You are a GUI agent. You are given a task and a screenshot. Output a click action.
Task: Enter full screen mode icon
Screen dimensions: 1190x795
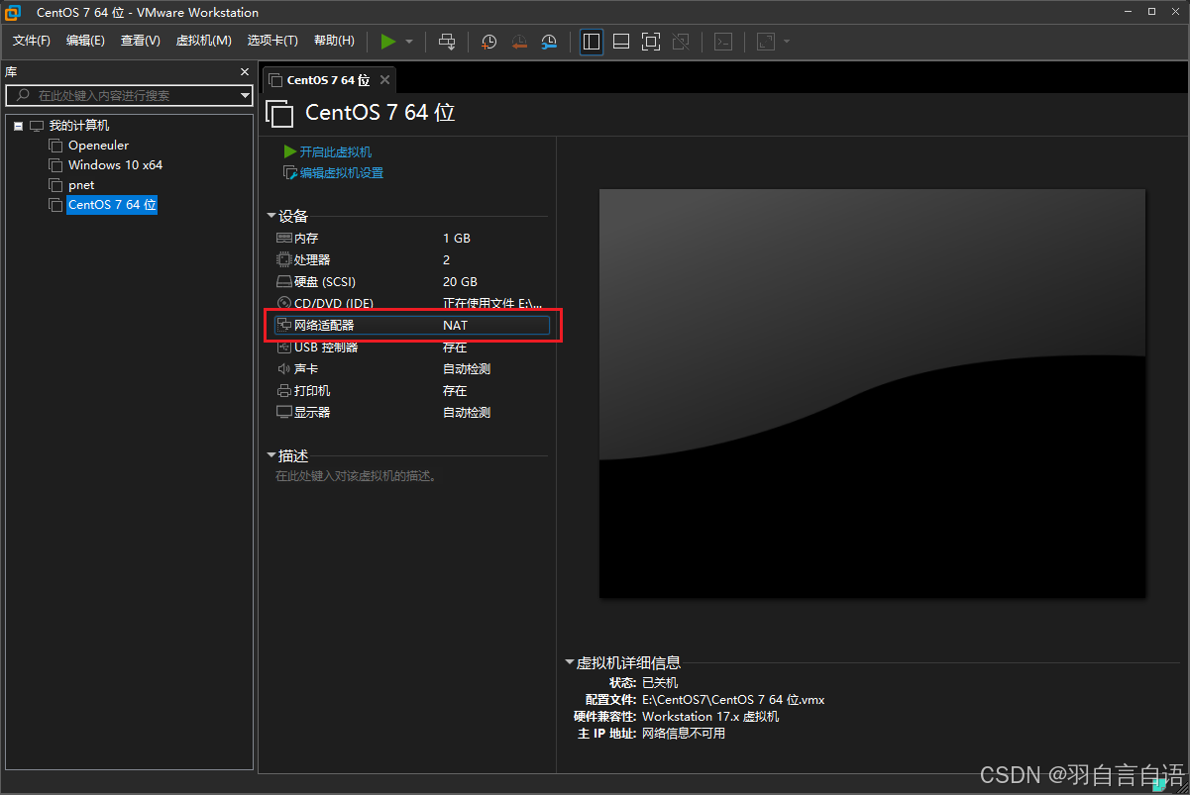point(651,42)
